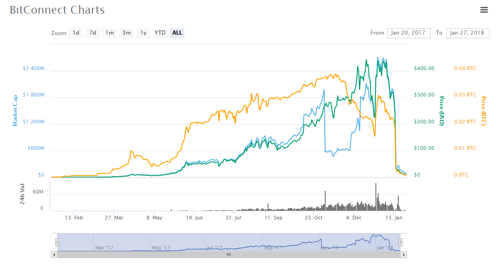The height and width of the screenshot is (264, 496).
Task: Toggle the Price (USD) series
Action: pos(441,112)
